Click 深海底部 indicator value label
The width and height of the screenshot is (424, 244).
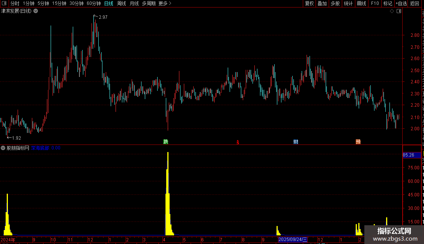coord(46,148)
